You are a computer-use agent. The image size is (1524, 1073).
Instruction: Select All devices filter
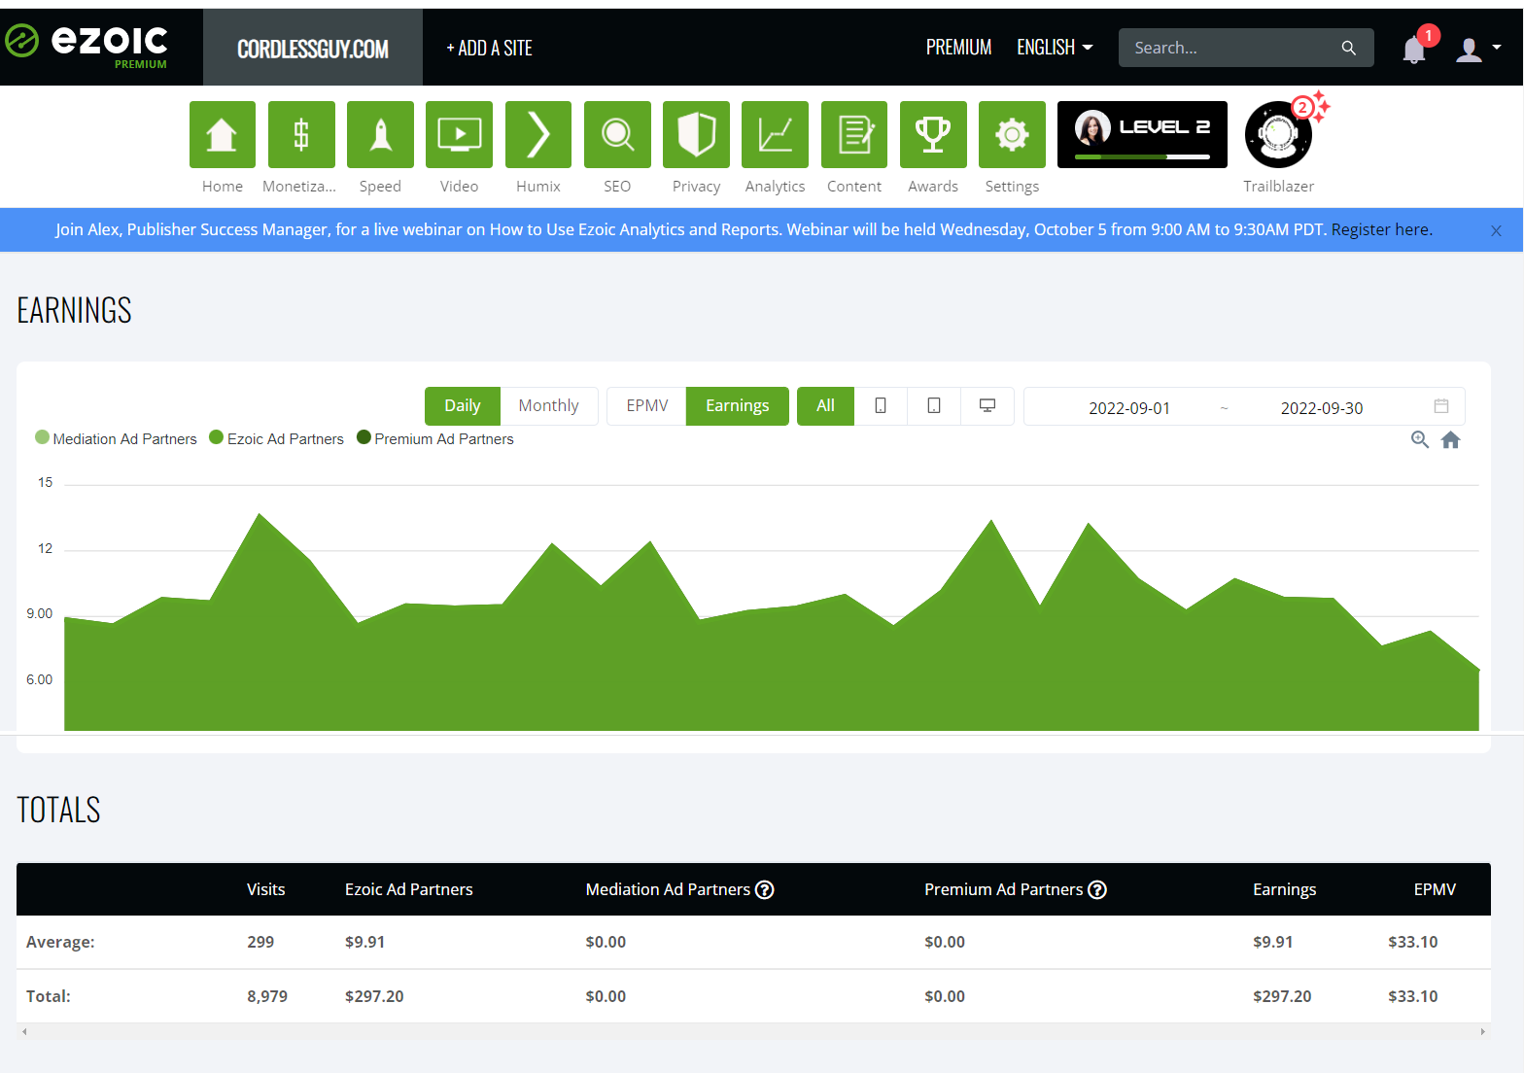[x=825, y=405]
